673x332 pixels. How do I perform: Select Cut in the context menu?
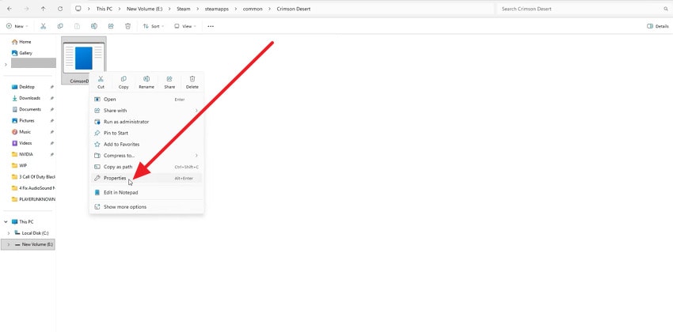tap(101, 82)
